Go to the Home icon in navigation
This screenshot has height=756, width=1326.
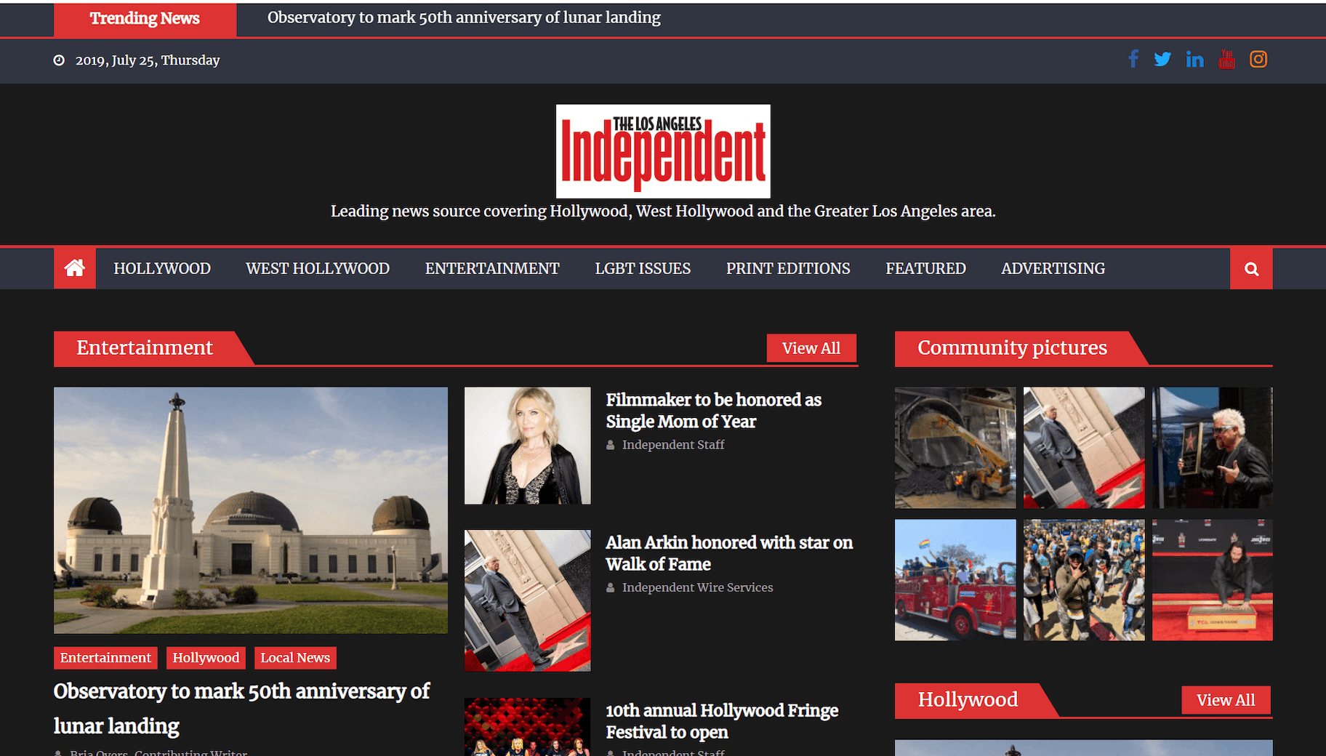tap(75, 268)
